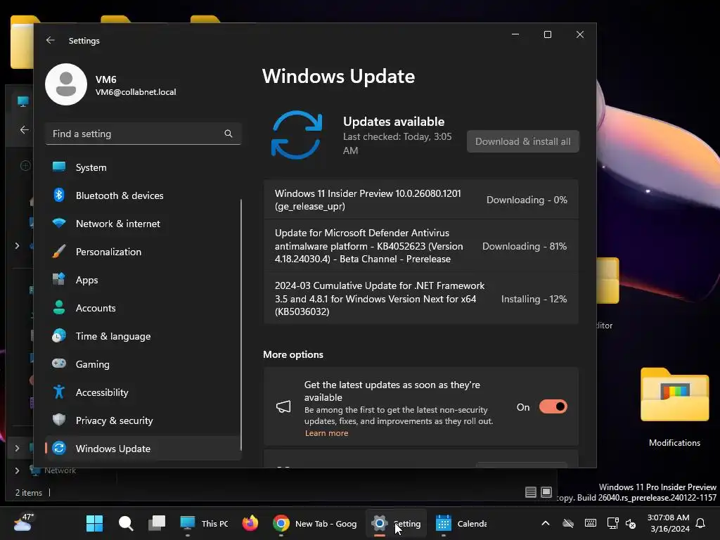The height and width of the screenshot is (540, 720).
Task: Click the Installing - 12% status
Action: coord(534,299)
